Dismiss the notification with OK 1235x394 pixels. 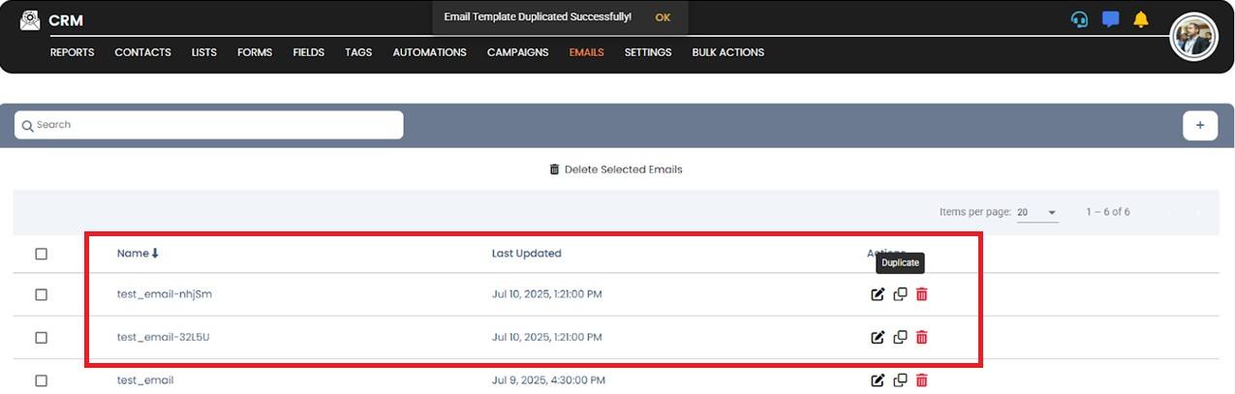pyautogui.click(x=663, y=17)
